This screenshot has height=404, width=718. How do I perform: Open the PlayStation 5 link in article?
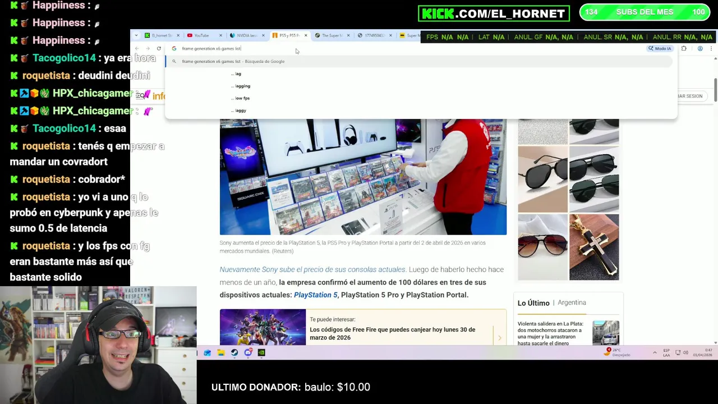[x=316, y=295]
